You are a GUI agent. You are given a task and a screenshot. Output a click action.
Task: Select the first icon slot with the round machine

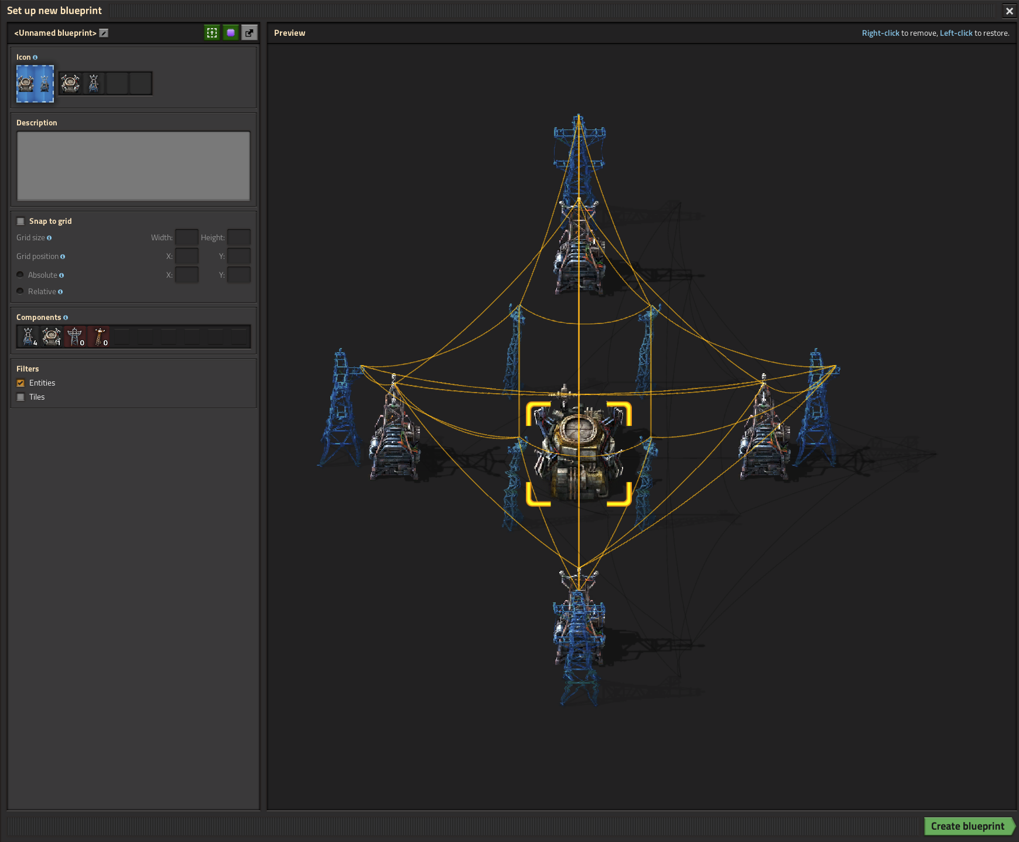point(70,83)
